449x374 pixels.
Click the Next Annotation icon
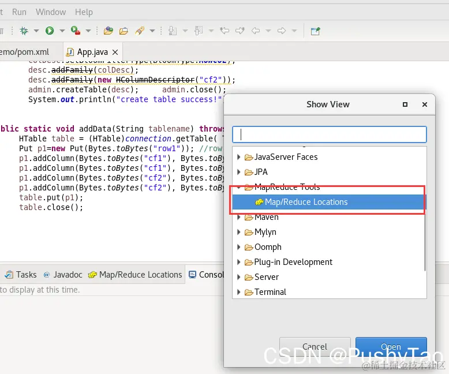pyautogui.click(x=173, y=31)
